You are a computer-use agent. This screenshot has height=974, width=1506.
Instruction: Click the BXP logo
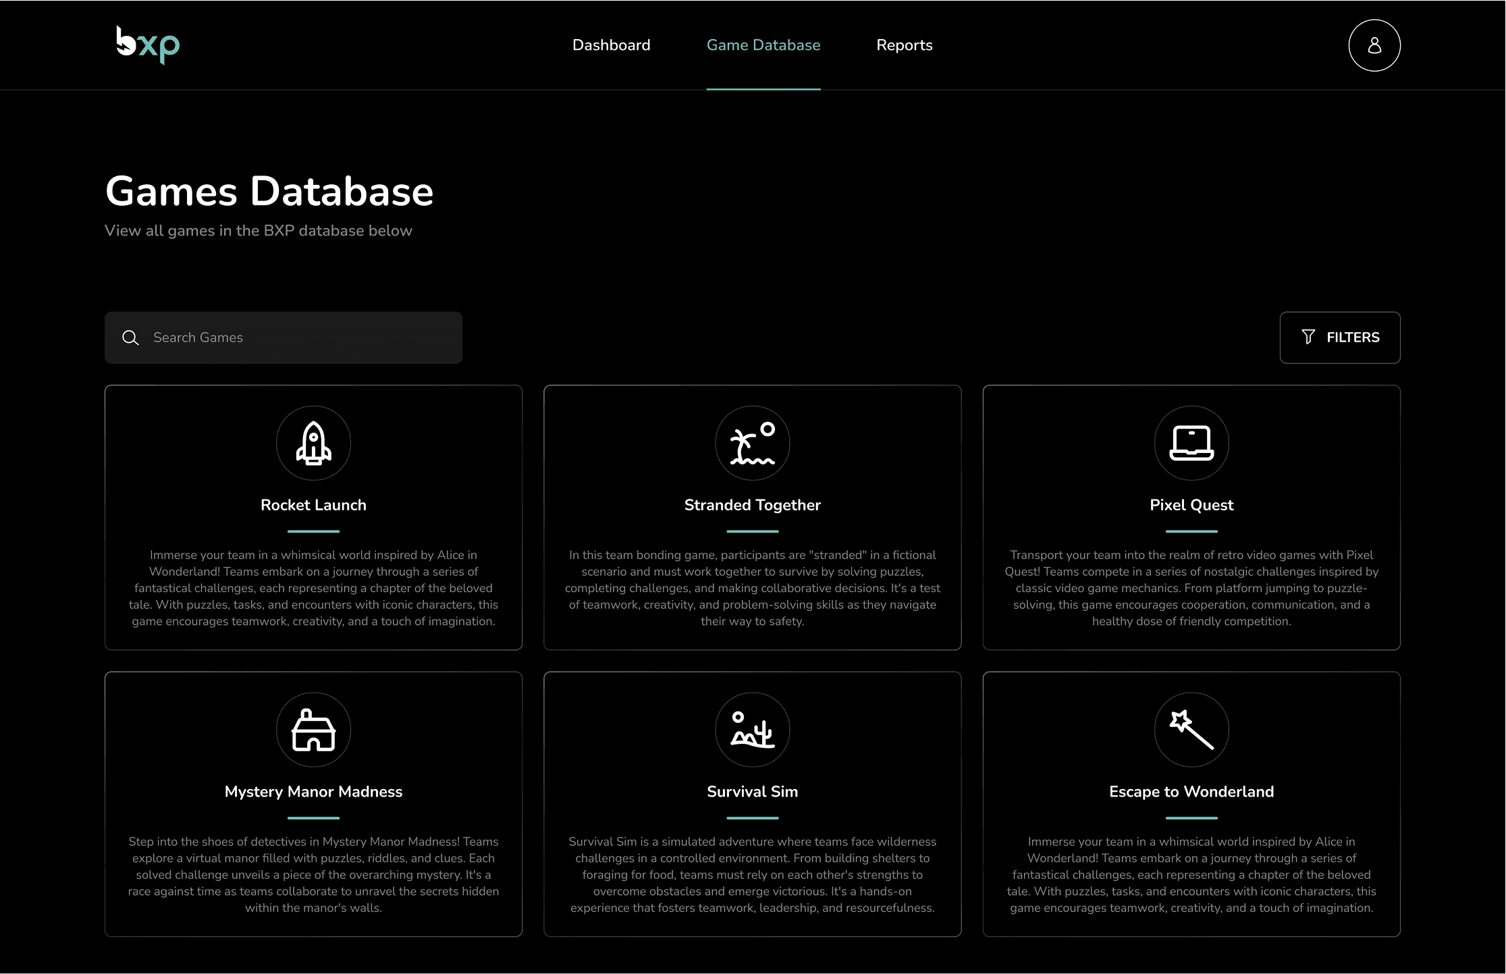click(x=148, y=45)
